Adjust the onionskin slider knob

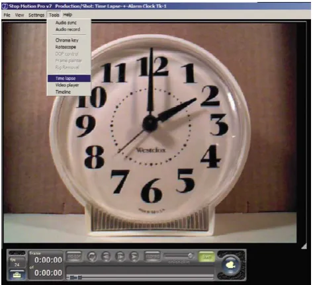[190, 255]
